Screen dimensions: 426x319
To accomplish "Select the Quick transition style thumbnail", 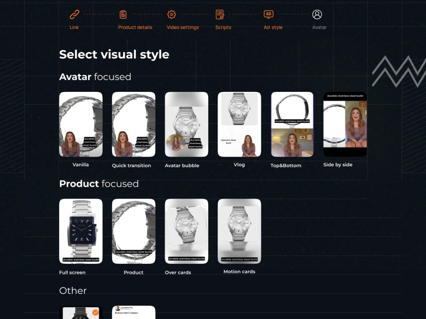I will tap(134, 124).
